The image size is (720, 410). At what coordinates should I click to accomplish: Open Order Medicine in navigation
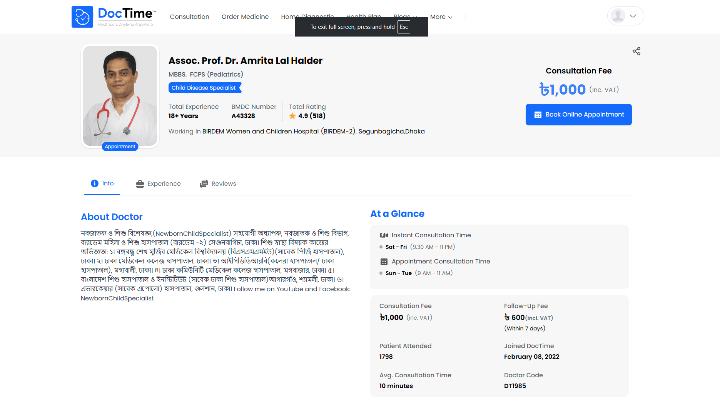click(x=245, y=17)
